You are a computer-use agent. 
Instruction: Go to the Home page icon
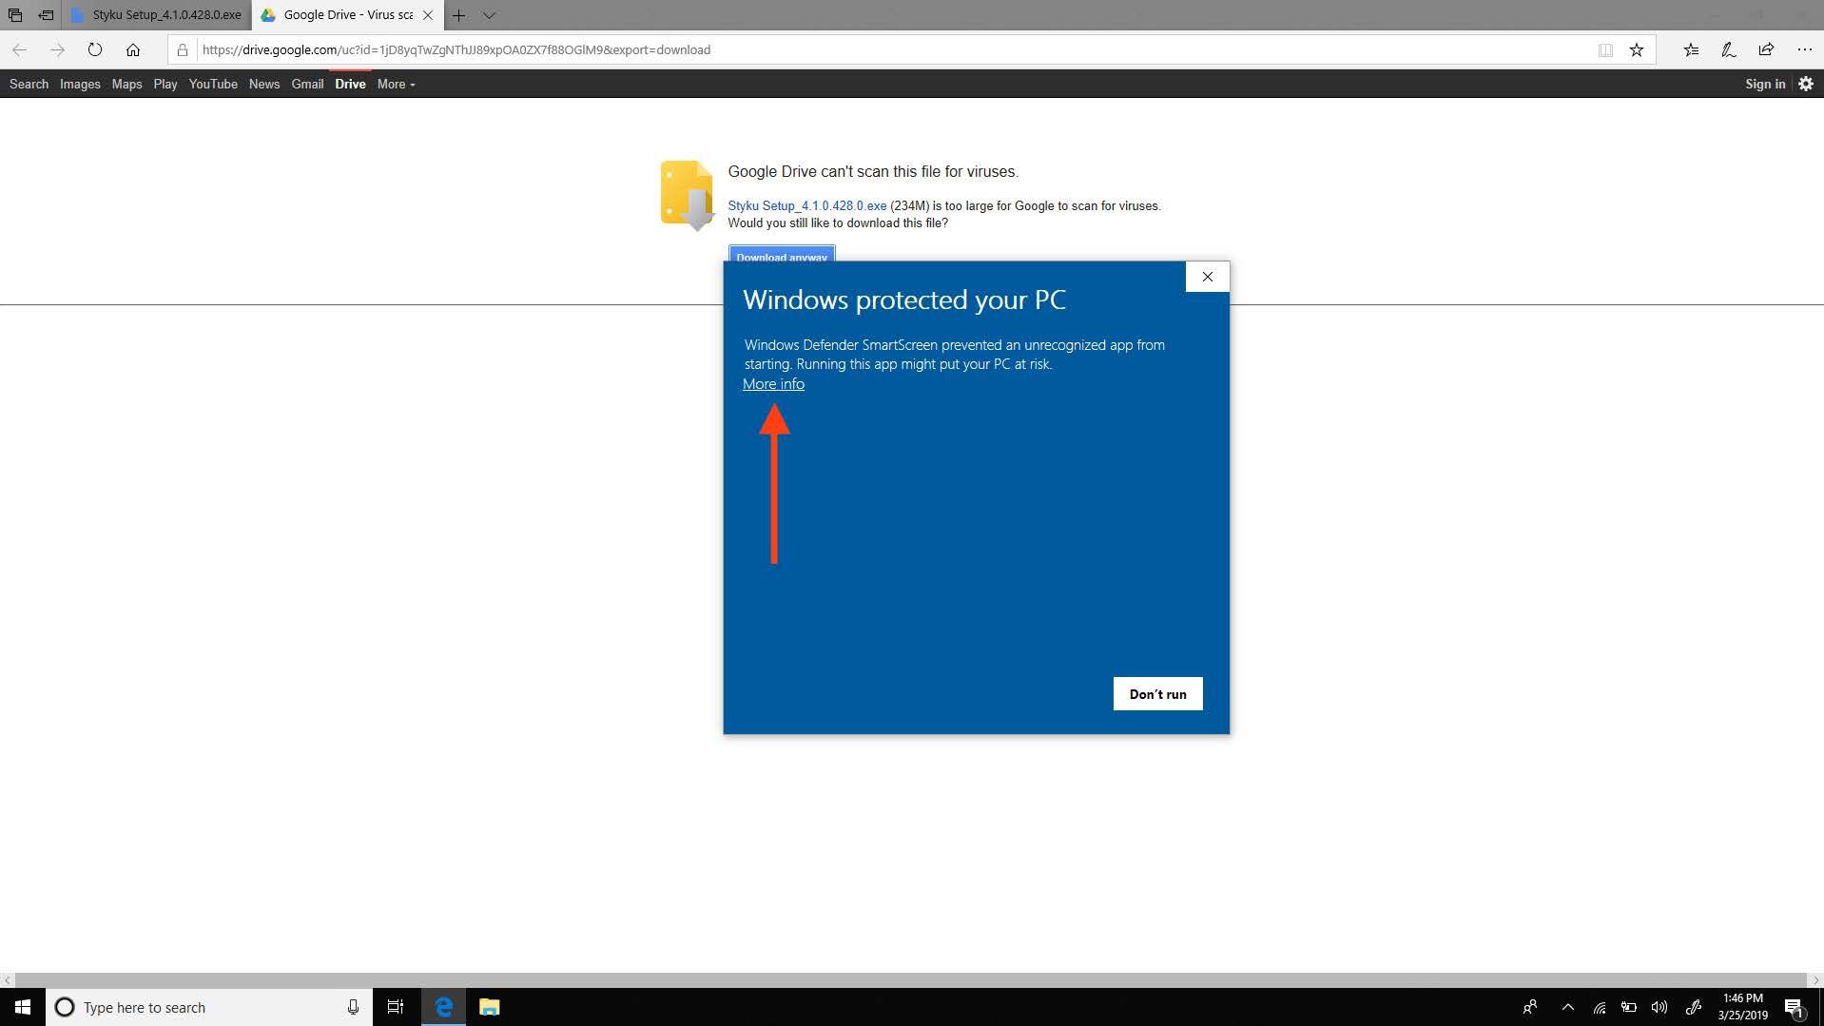point(133,49)
